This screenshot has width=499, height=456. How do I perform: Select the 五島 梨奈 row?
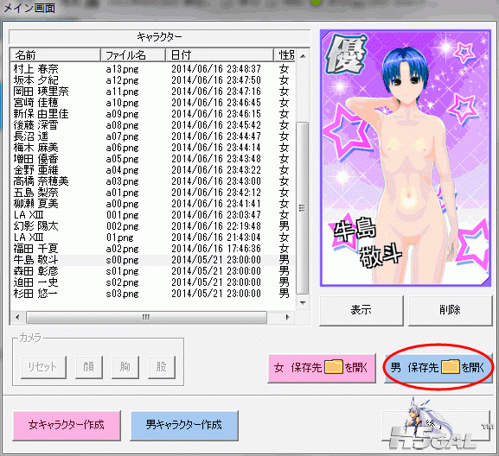[x=153, y=193]
